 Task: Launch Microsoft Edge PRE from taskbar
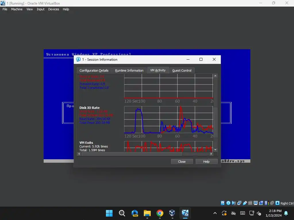click(135, 213)
